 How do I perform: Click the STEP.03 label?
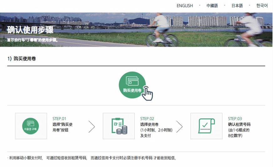click(235, 119)
